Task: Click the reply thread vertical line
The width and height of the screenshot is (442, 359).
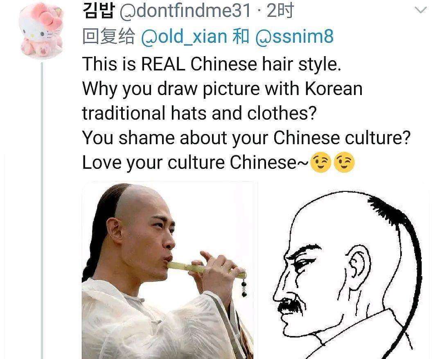Action: tap(42, 210)
